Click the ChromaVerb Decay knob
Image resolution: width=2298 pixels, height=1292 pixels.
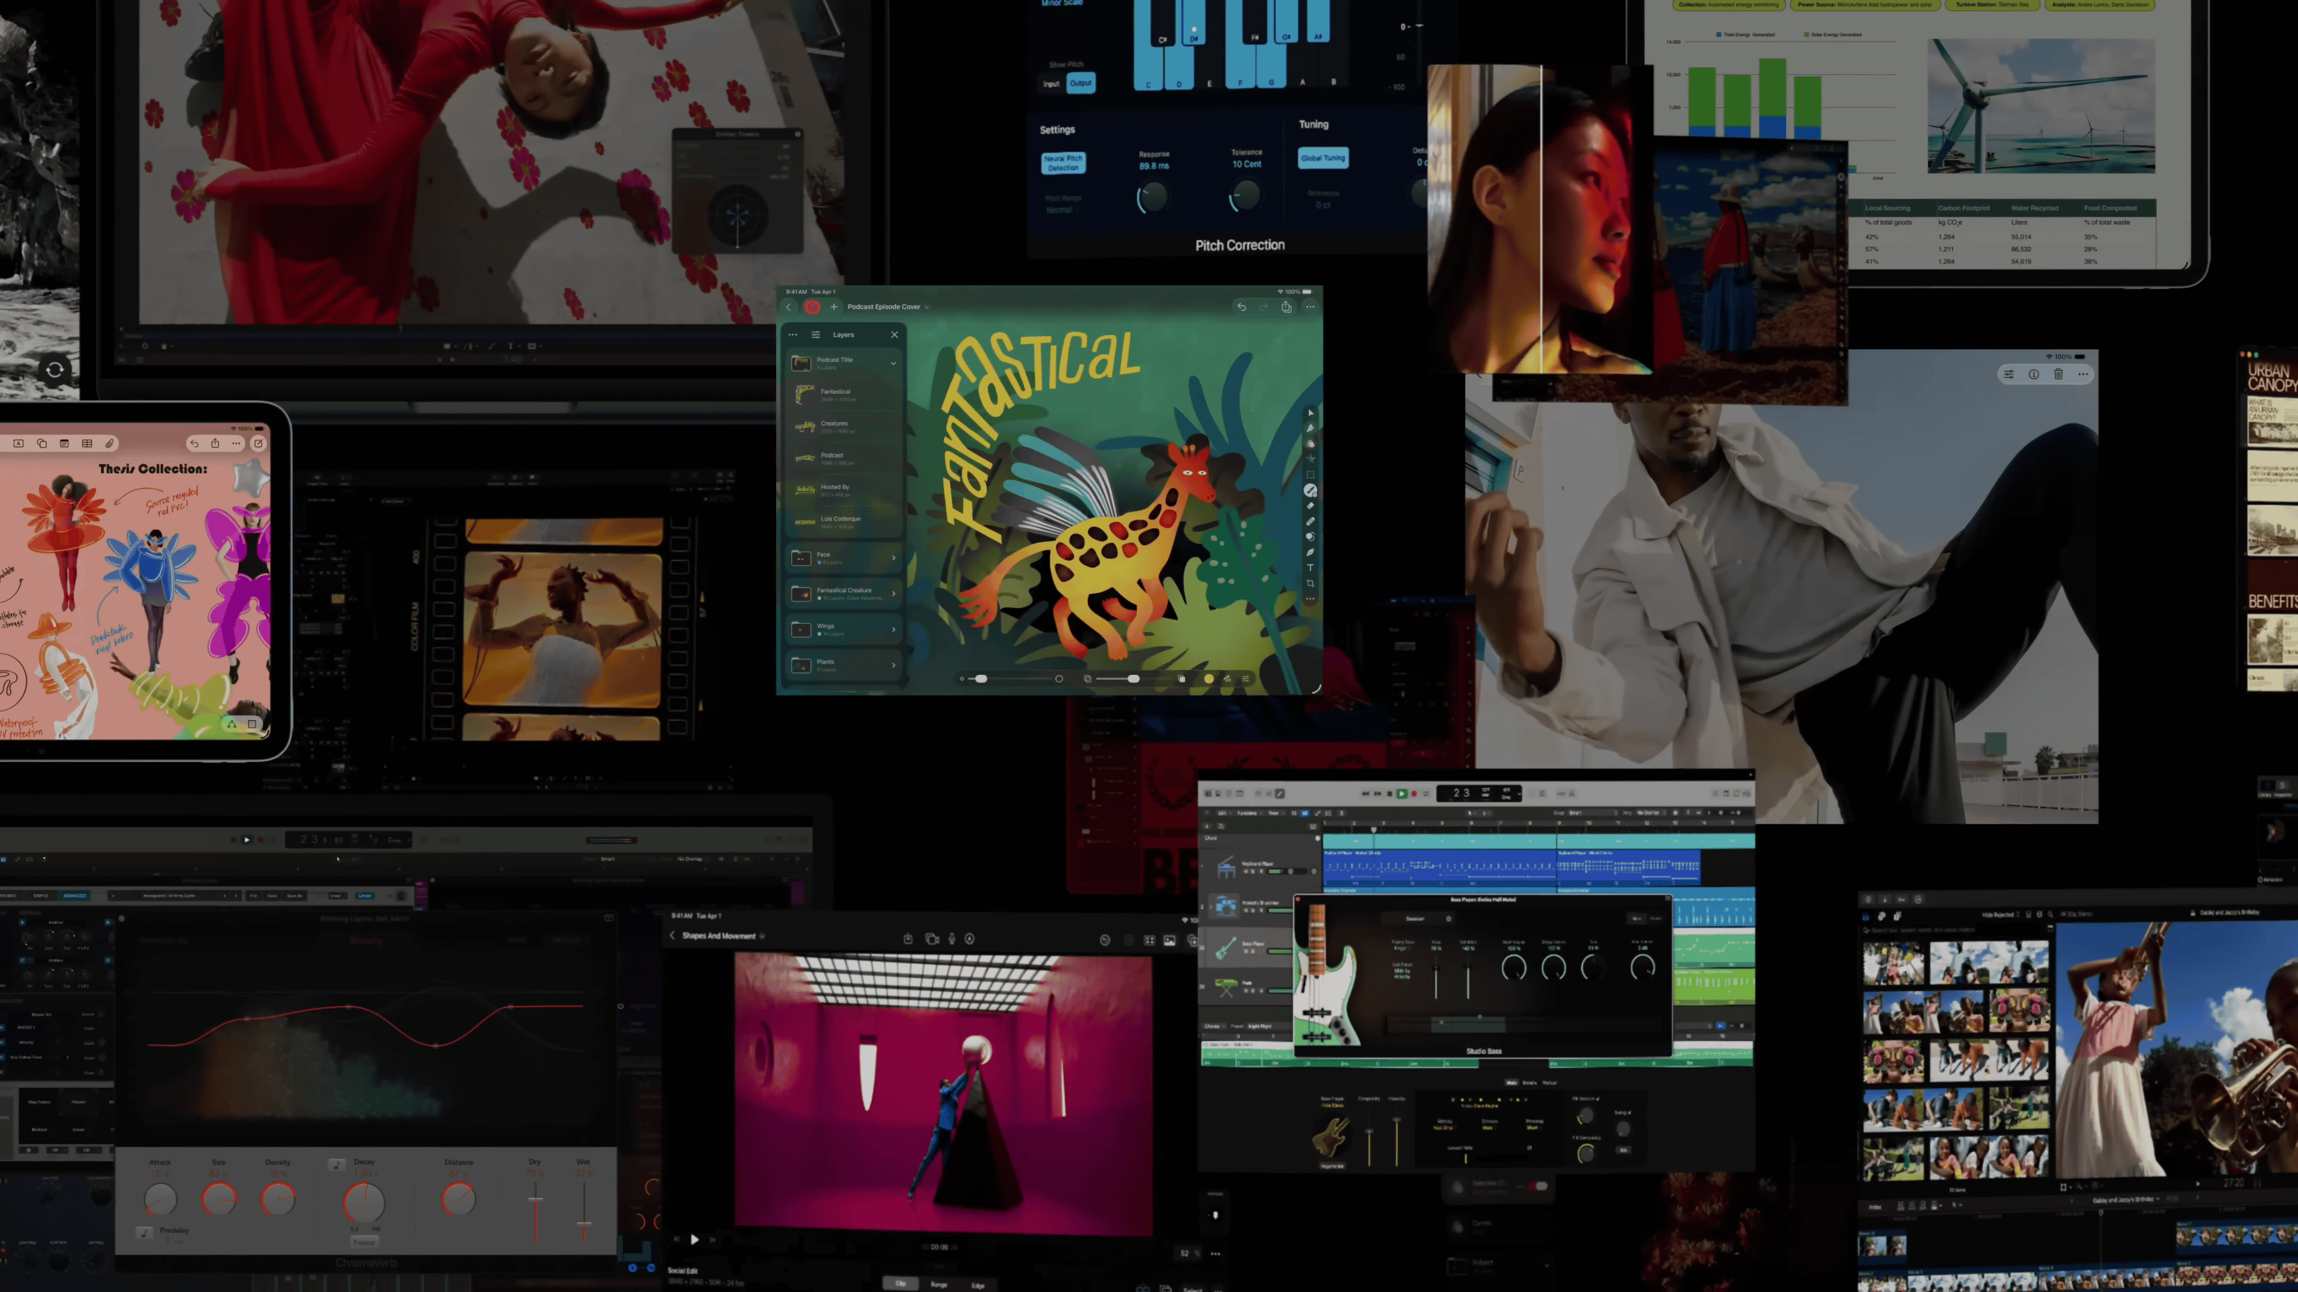(x=364, y=1202)
